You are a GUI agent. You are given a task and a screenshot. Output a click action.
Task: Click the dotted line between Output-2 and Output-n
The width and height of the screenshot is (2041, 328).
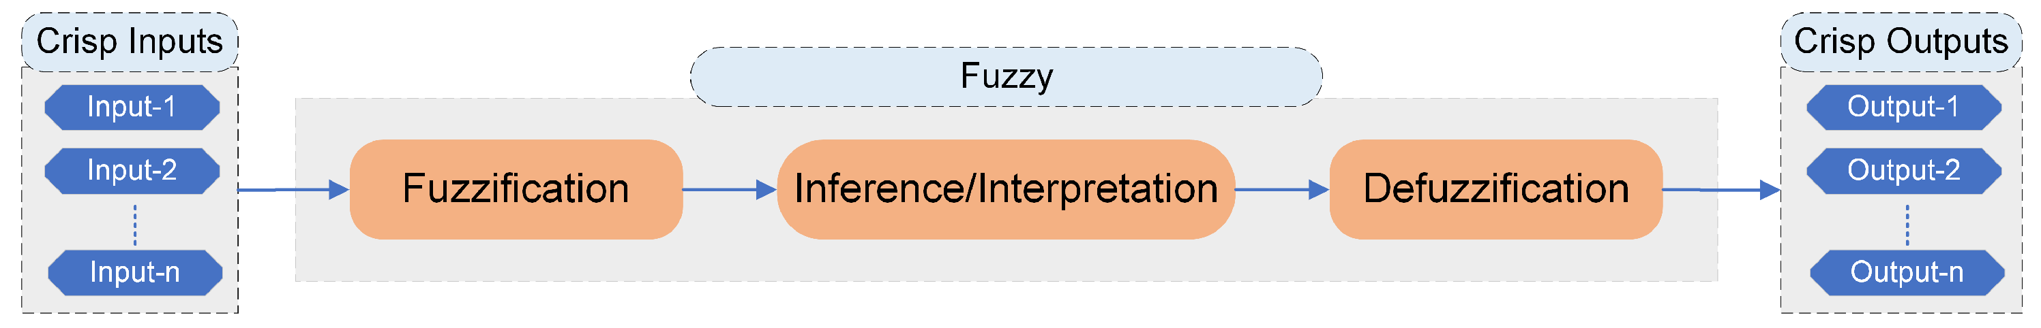[x=1907, y=225]
